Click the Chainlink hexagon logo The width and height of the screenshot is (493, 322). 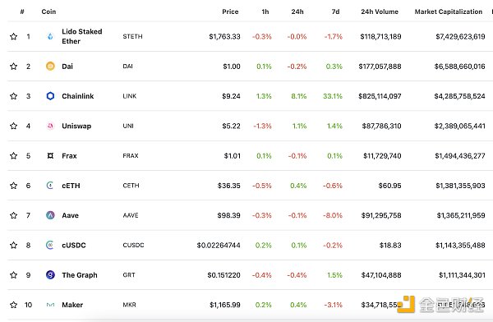50,96
